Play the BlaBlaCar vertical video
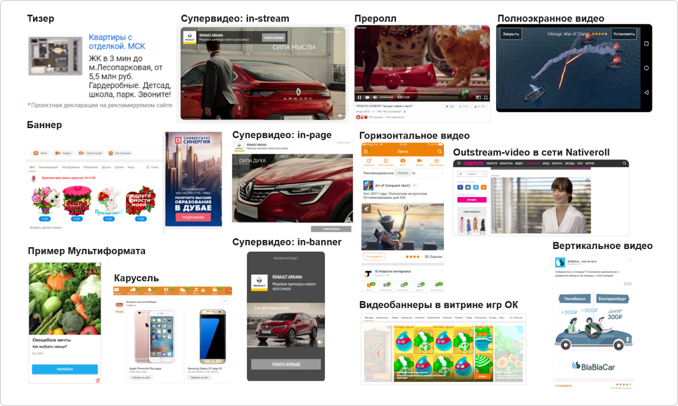 (x=592, y=330)
